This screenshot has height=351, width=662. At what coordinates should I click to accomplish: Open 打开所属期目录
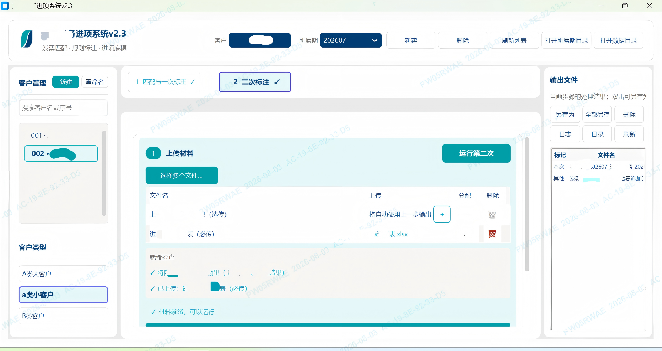566,40
